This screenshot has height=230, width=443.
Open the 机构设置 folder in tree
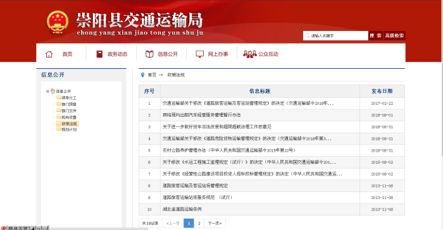pyautogui.click(x=66, y=117)
